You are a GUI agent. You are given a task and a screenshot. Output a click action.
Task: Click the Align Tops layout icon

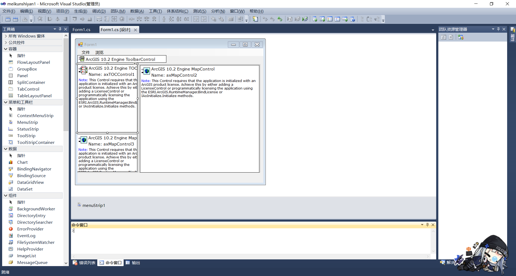75,19
